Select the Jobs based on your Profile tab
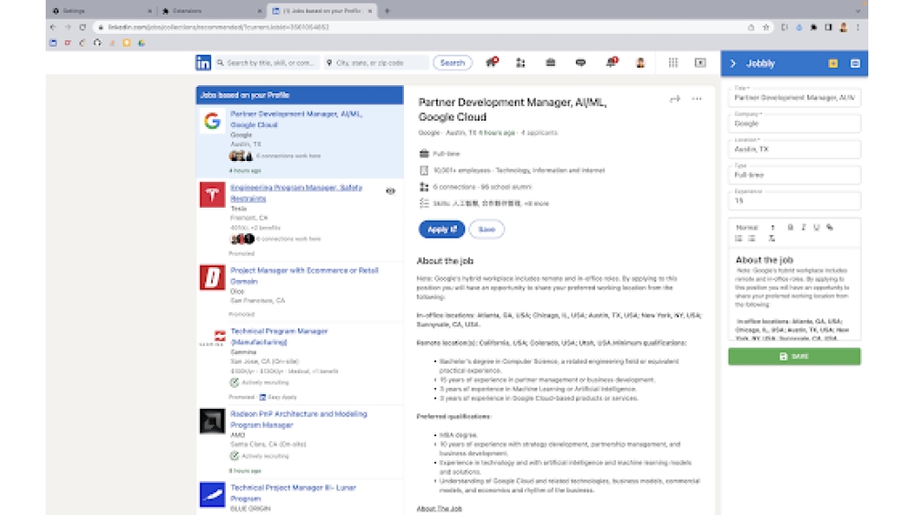 click(322, 10)
